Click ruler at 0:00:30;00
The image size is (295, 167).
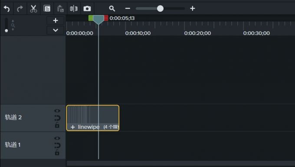(256, 33)
